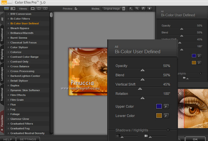The width and height of the screenshot is (208, 141).
Task: Select the single image view icon
Action: pos(33,9)
